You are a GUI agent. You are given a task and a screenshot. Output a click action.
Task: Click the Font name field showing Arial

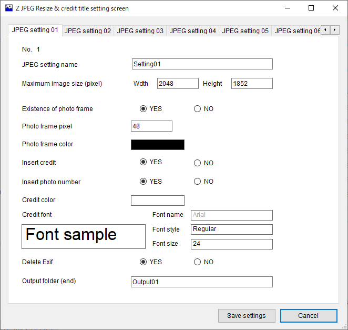tap(232, 215)
